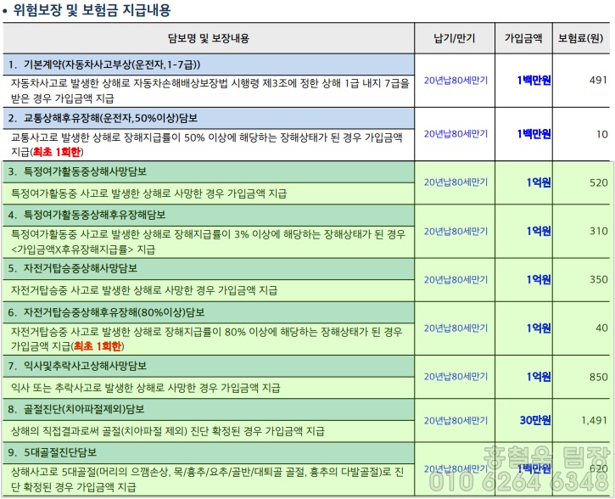Click the premium value 491
This screenshot has width=615, height=499.
point(598,80)
